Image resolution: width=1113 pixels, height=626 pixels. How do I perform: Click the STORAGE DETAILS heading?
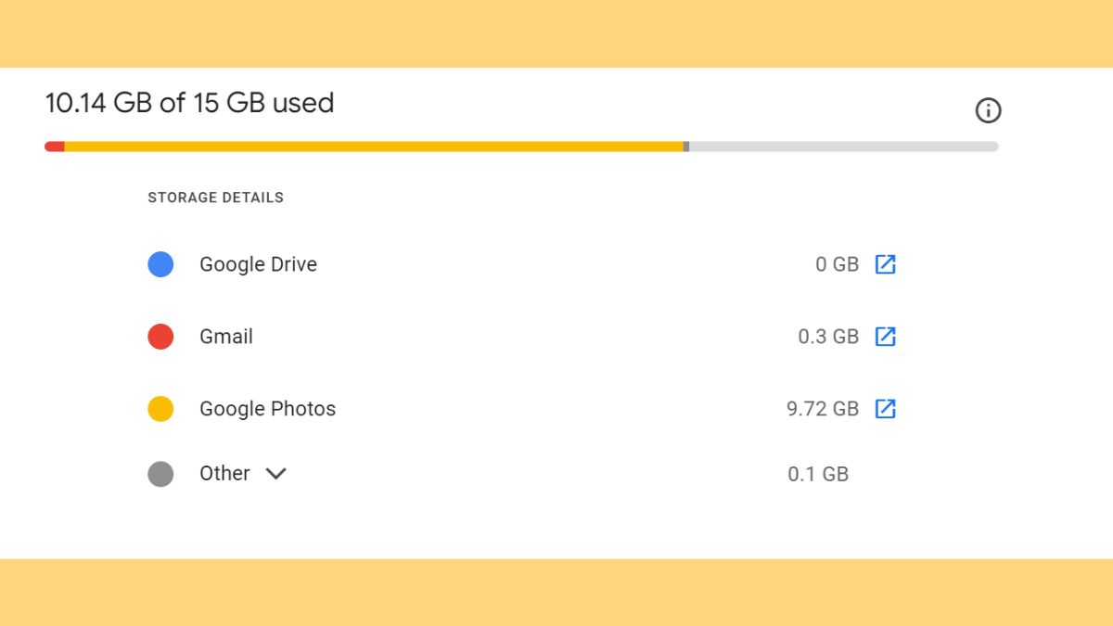(215, 198)
